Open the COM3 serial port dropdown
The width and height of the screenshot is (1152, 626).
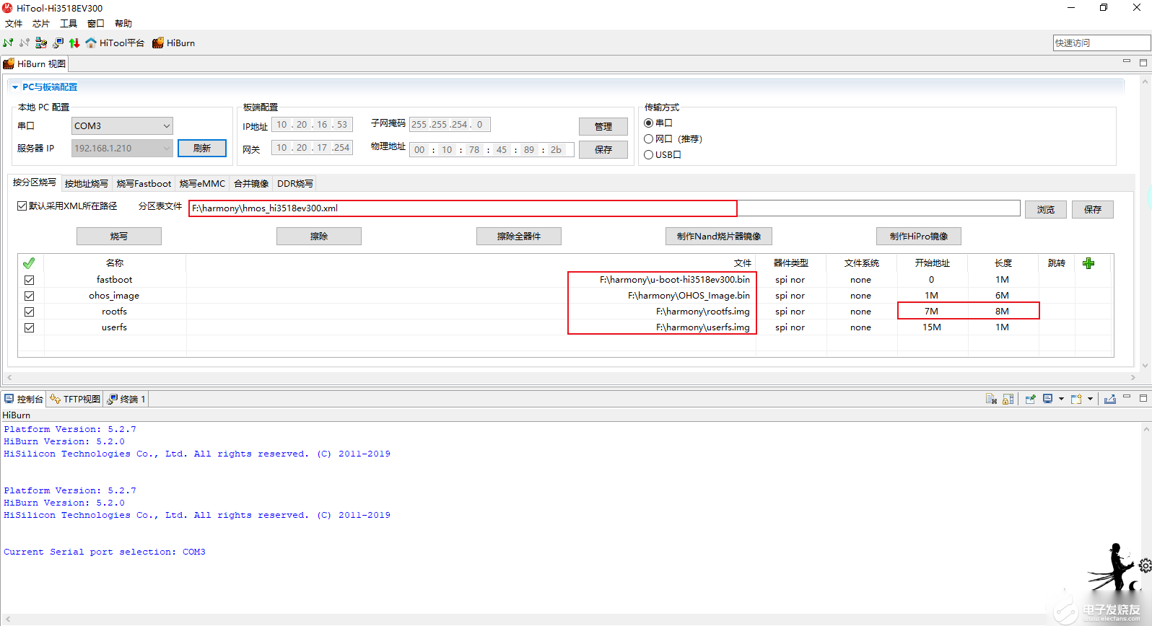[x=166, y=126]
